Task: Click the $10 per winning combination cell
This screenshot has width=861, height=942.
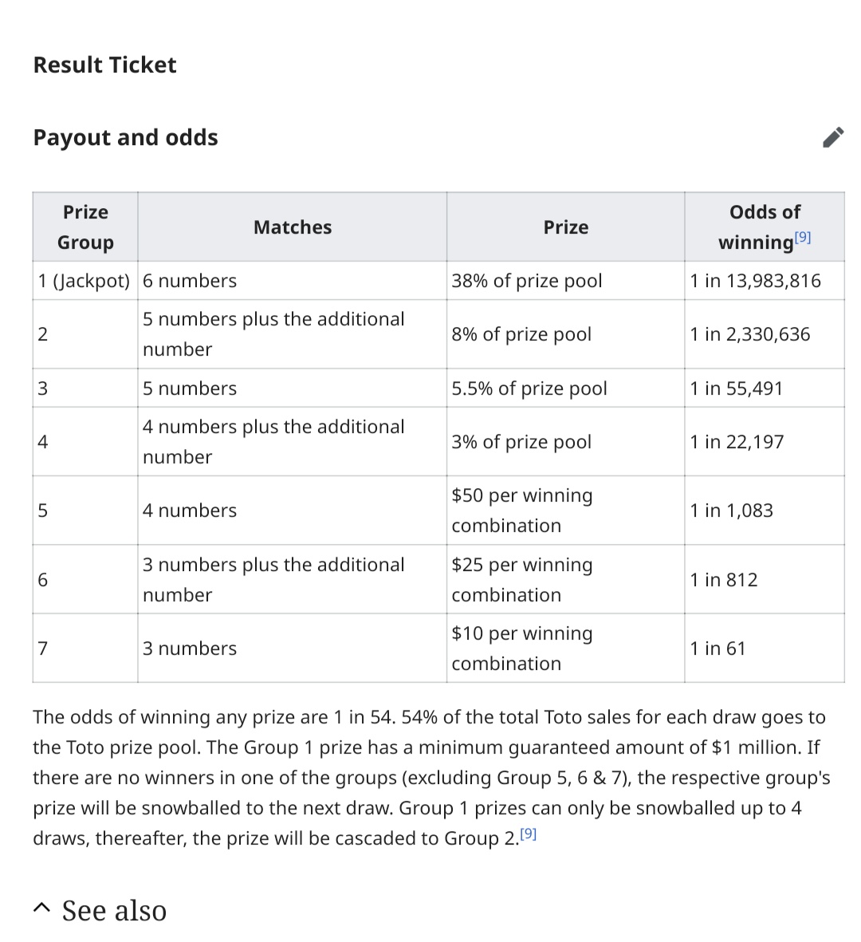Action: click(x=521, y=648)
